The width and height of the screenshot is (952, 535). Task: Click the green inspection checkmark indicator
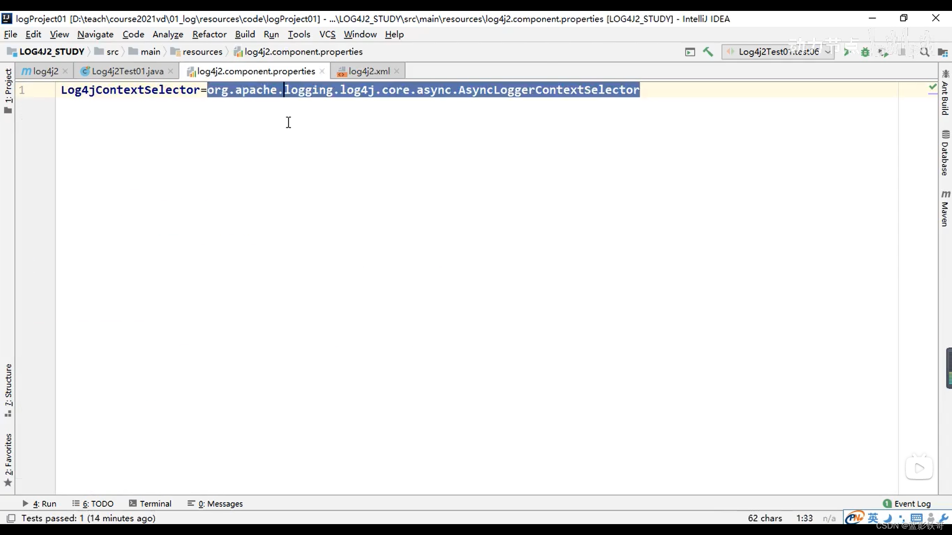tap(932, 87)
